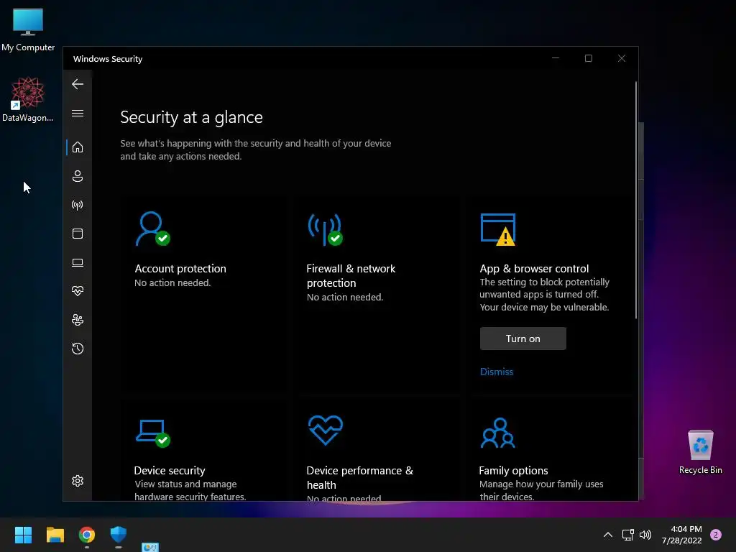Click the Firewall & network antenna tile icon
Screen dimensions: 736x552
(326, 229)
